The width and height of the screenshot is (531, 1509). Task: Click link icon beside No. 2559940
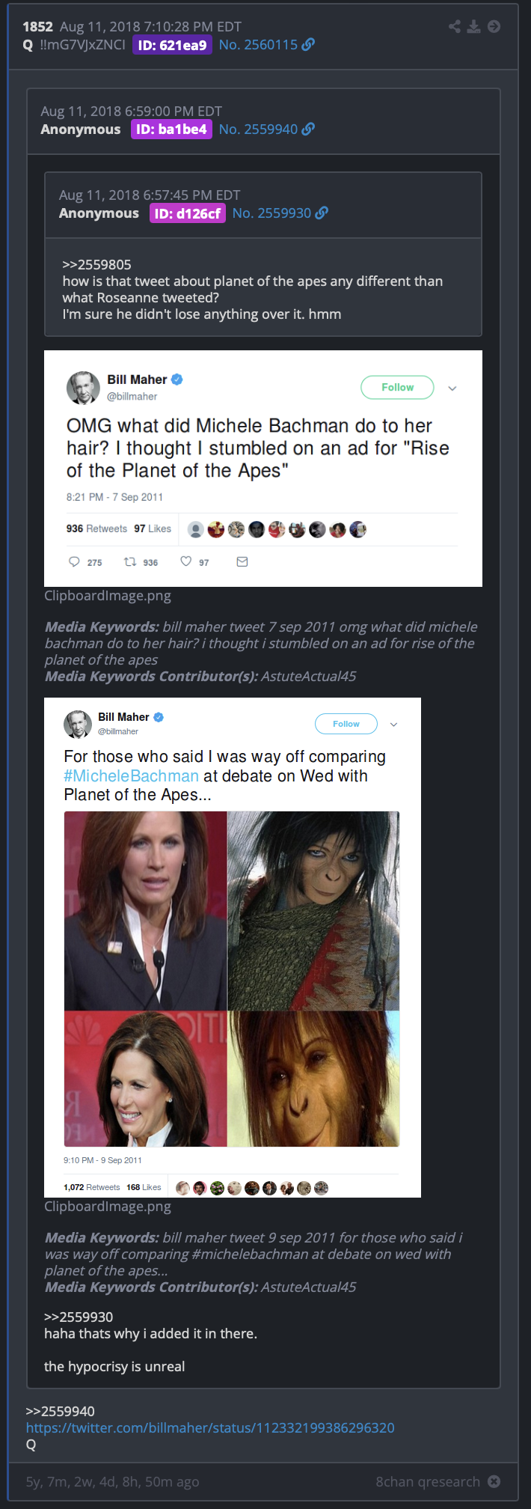(x=308, y=129)
